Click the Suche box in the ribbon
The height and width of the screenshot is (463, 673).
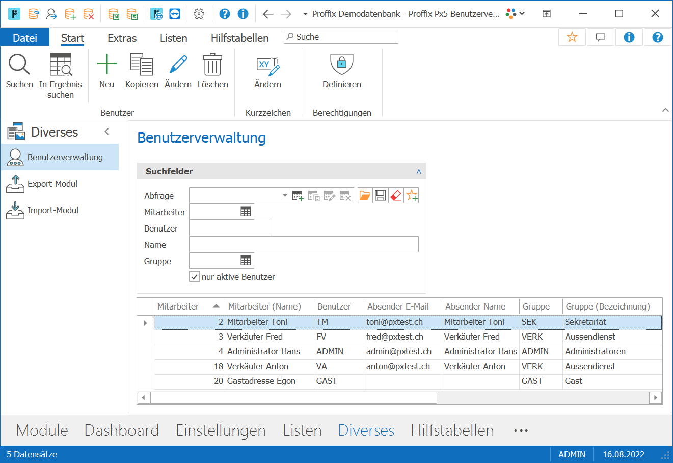click(341, 37)
